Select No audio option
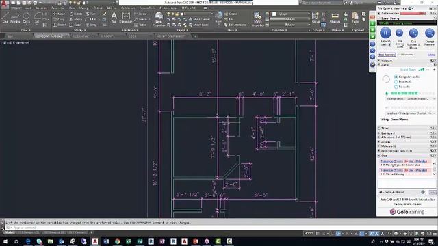This screenshot has height=246, width=438. (396, 87)
